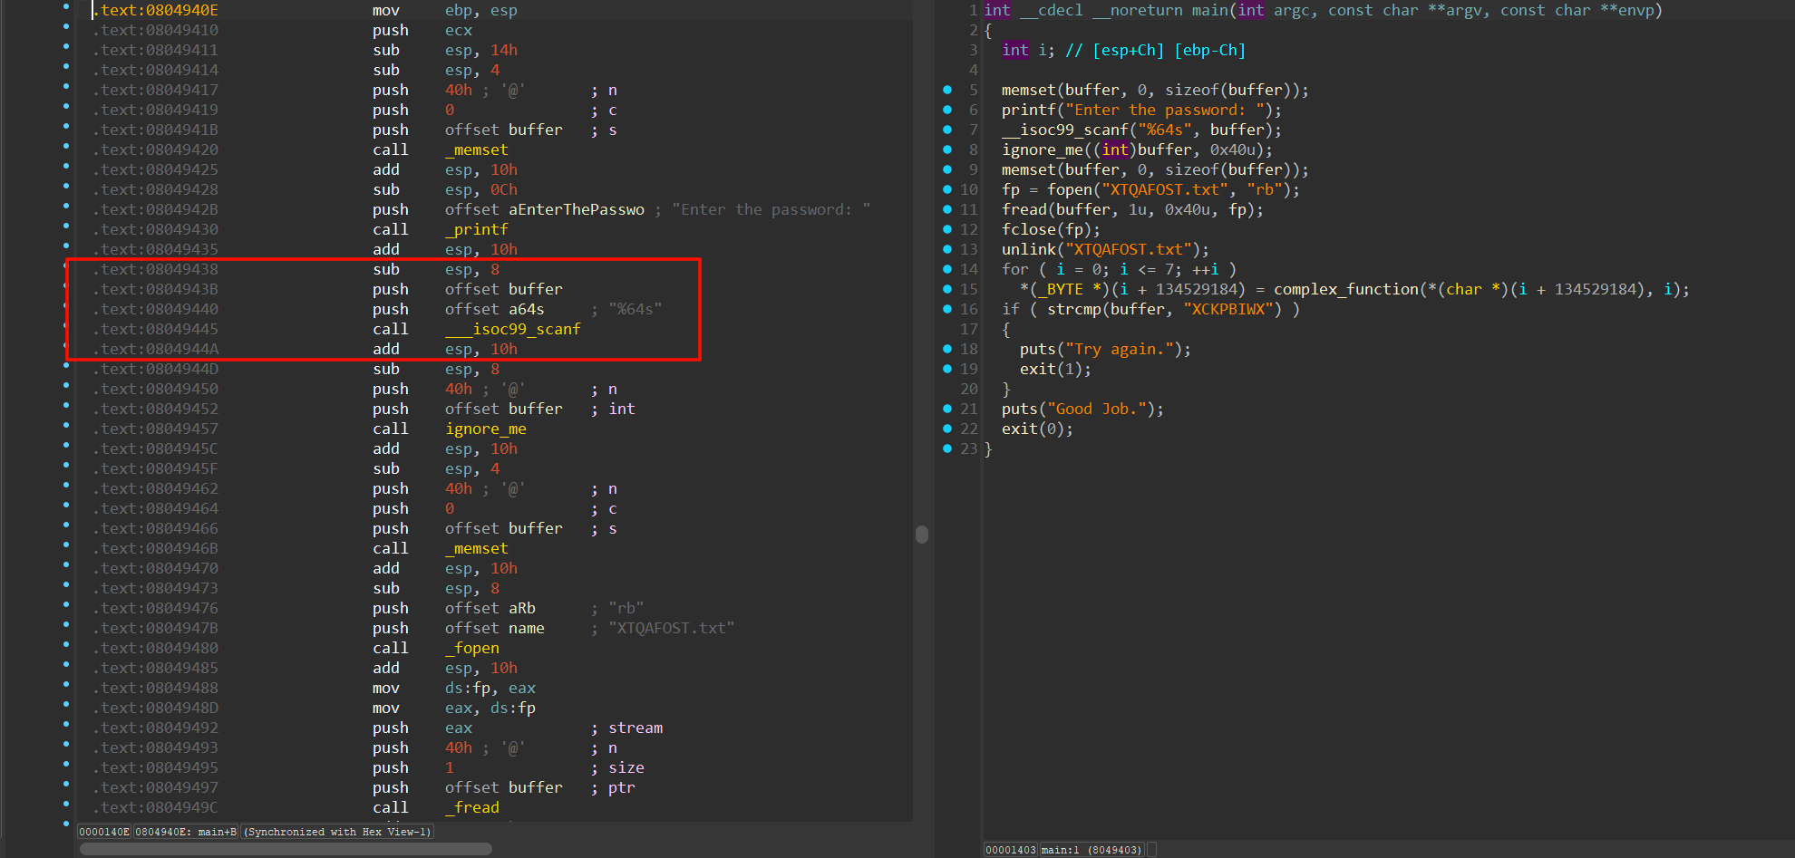Click variable declaration 'int i;' in pseudocode
Screen dimensions: 1795x858
pos(1029,50)
